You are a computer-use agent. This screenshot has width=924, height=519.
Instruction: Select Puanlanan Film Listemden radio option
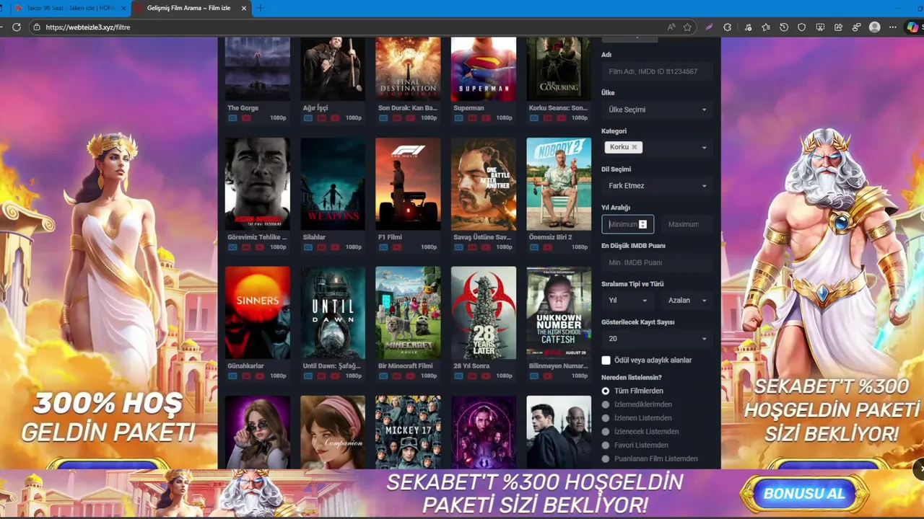[x=606, y=458]
